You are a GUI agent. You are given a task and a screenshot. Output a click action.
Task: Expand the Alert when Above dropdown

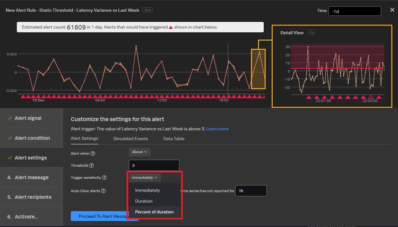(140, 152)
